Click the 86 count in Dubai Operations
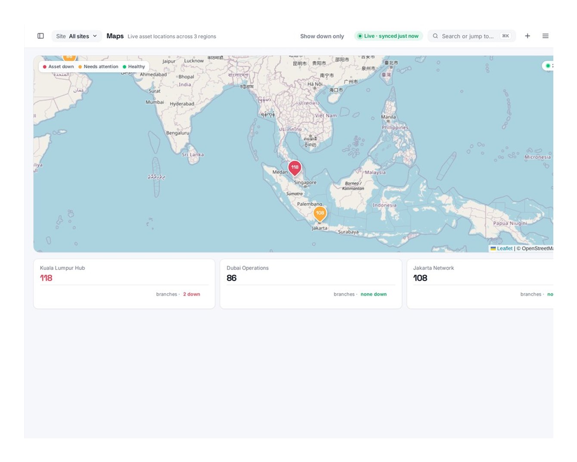577x462 pixels. pos(232,278)
